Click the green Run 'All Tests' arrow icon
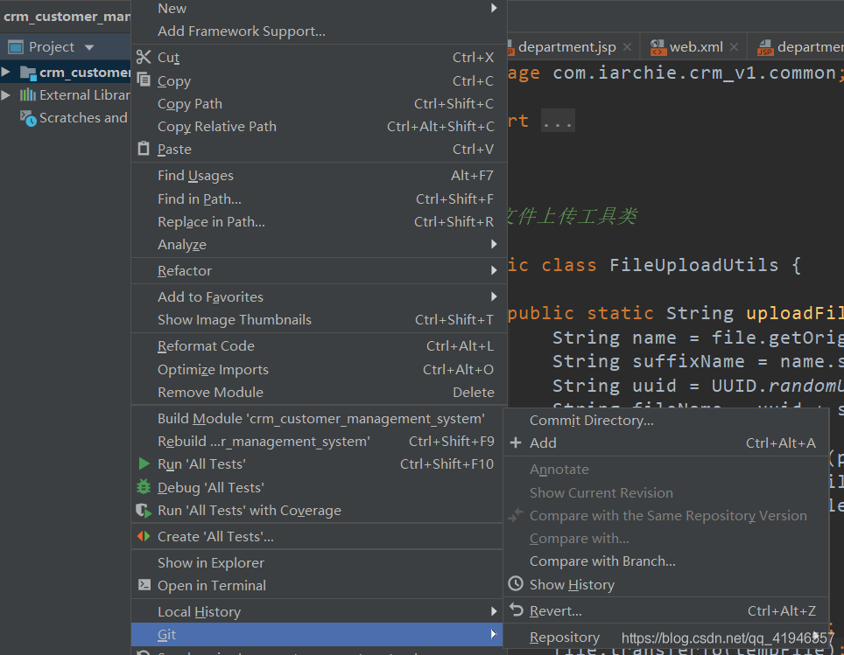This screenshot has width=844, height=655. pos(144,463)
